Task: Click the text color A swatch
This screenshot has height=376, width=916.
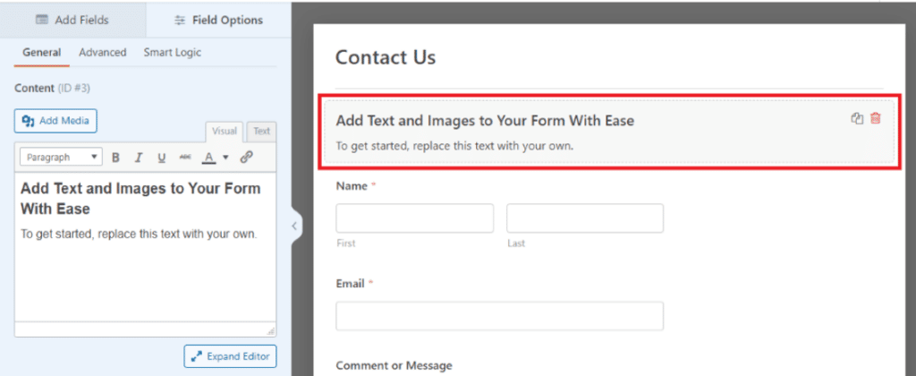Action: [209, 157]
